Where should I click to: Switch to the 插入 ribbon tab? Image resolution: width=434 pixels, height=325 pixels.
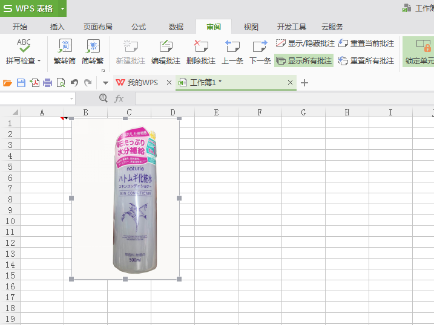click(58, 27)
